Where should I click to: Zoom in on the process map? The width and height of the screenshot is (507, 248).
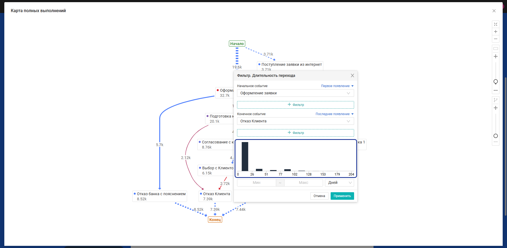(496, 32)
